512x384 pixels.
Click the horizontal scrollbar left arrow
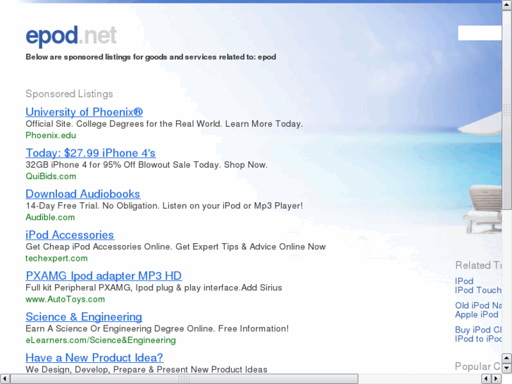click(4, 379)
